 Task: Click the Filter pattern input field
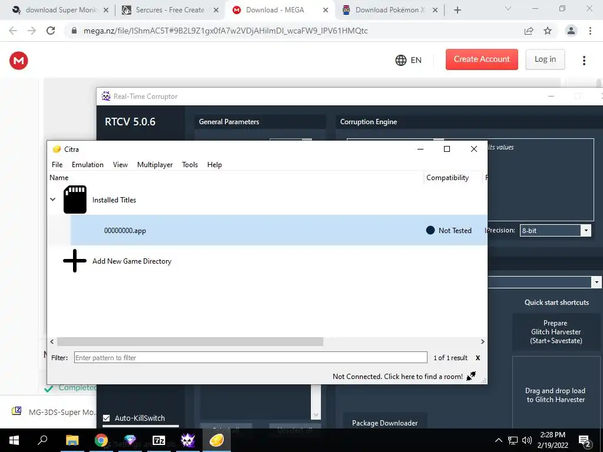[250, 357]
